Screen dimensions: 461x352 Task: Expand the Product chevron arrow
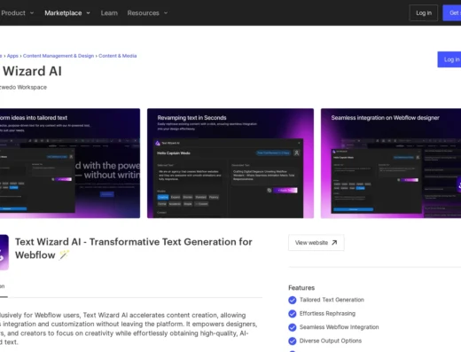click(32, 13)
